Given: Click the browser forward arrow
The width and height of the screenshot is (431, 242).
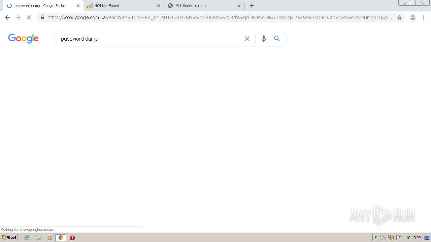Looking at the screenshot, I should pyautogui.click(x=18, y=17).
